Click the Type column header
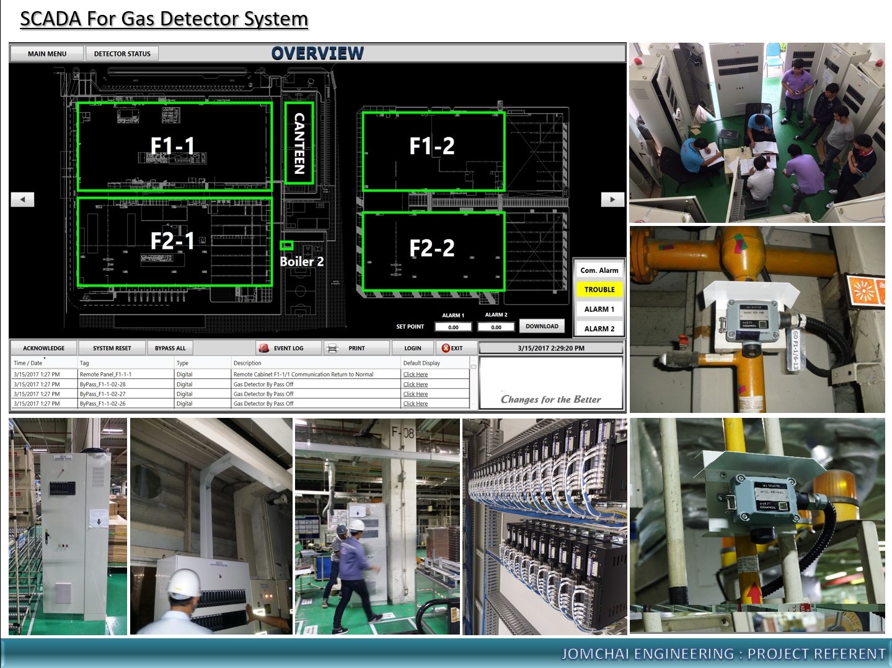The width and height of the screenshot is (892, 668). [203, 363]
